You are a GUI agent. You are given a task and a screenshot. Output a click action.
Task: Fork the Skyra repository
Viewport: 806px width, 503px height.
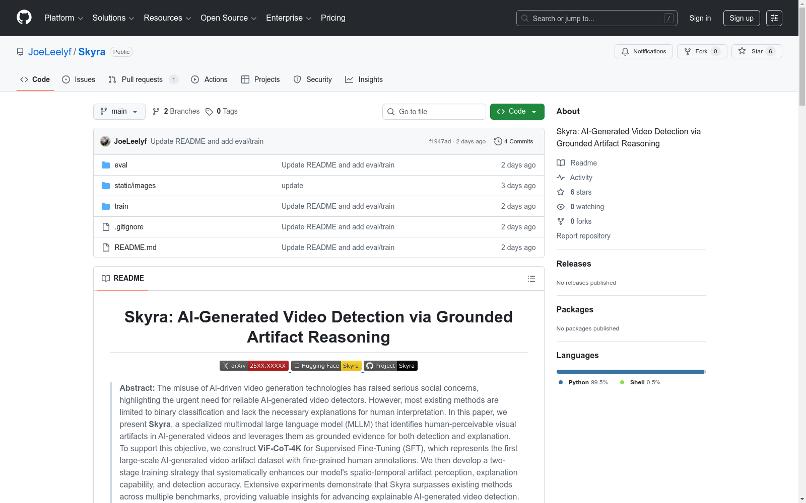point(702,51)
